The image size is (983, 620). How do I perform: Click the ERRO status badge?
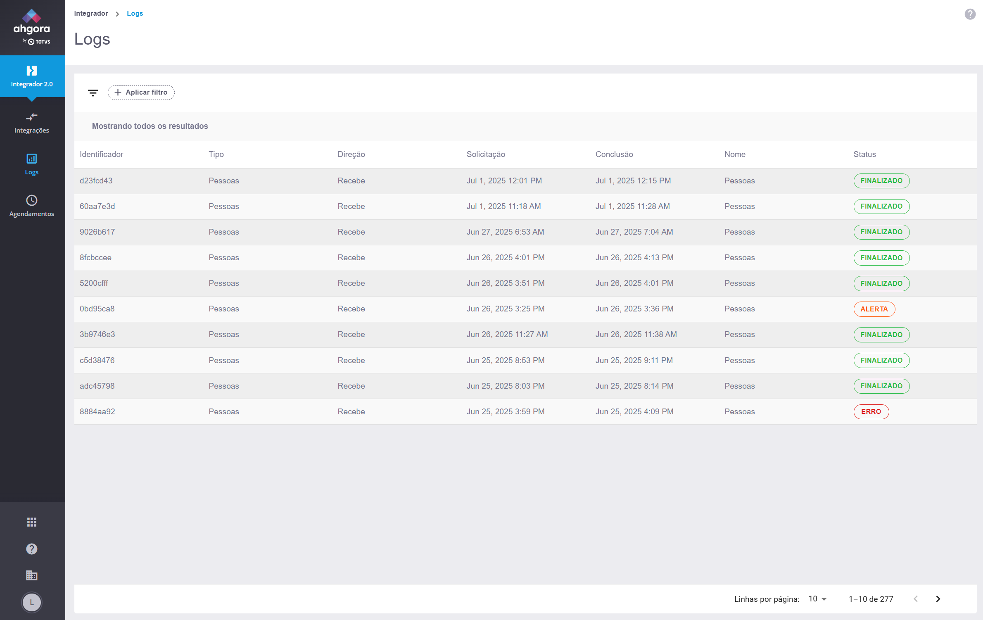(871, 412)
